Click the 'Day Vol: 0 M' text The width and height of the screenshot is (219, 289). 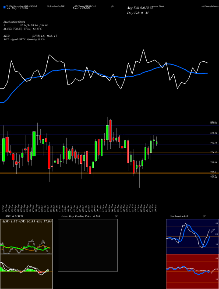click(x=138, y=13)
